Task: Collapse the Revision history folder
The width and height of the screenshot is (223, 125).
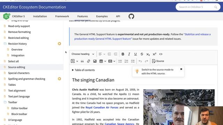Action: click(x=5, y=44)
